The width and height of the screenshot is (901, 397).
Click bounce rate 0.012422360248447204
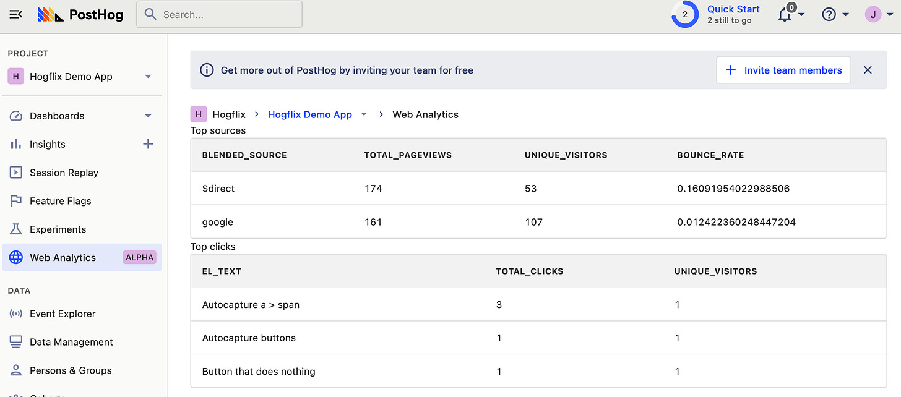(x=736, y=222)
